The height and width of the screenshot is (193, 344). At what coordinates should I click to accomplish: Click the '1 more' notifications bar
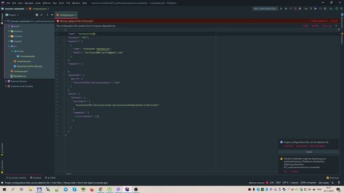coord(309,152)
